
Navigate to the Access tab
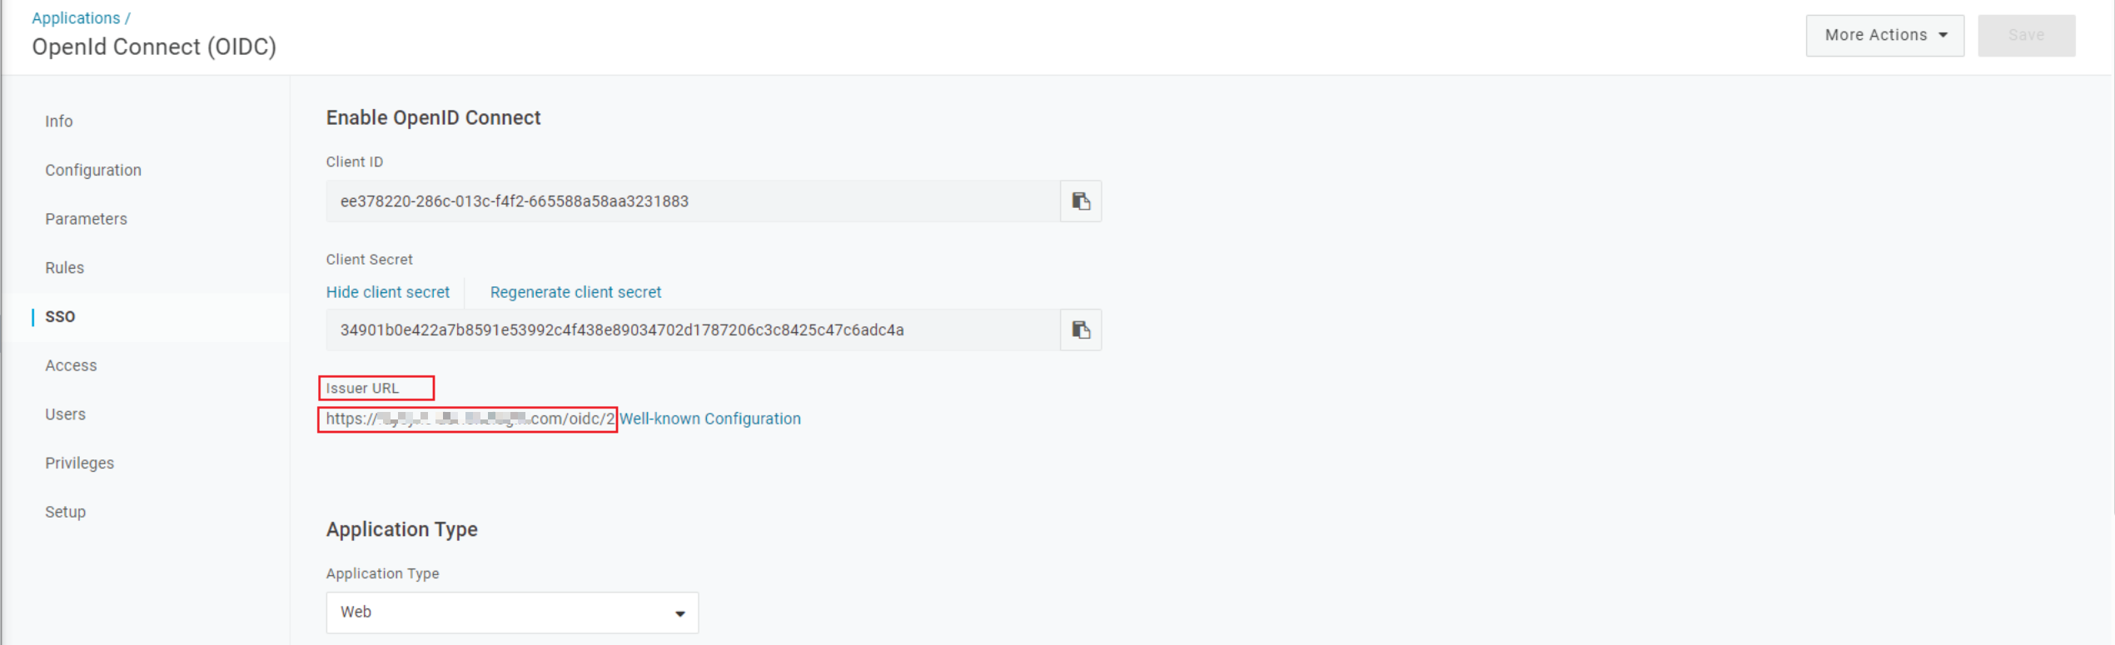[71, 365]
